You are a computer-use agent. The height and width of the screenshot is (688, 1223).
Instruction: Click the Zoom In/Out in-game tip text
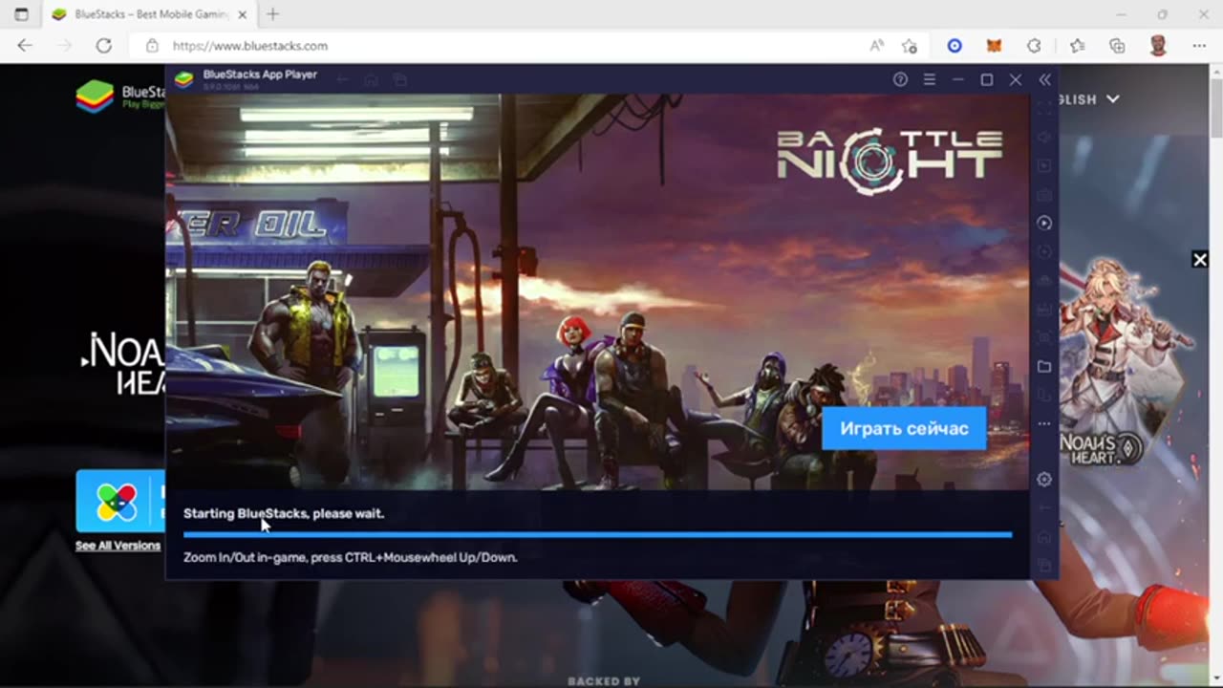(351, 557)
